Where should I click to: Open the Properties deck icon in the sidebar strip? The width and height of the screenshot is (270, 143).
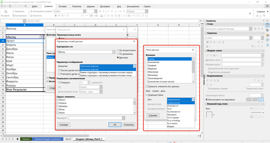point(267,25)
